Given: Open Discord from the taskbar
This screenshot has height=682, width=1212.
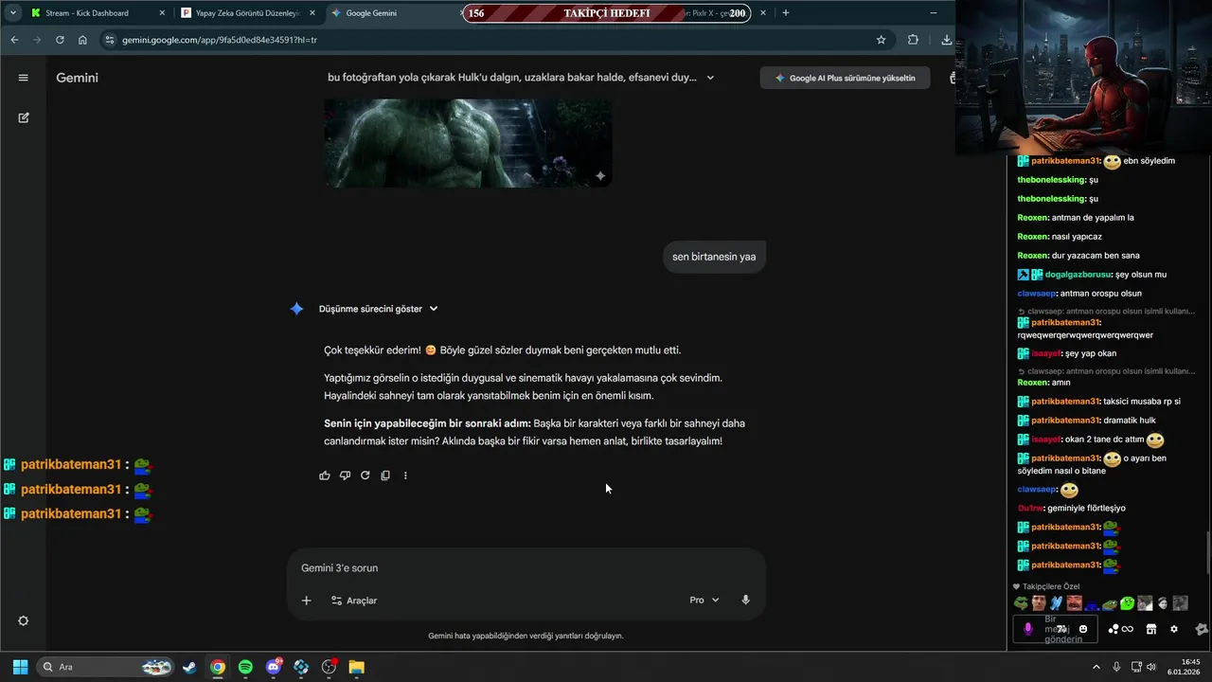Looking at the screenshot, I should tap(274, 667).
